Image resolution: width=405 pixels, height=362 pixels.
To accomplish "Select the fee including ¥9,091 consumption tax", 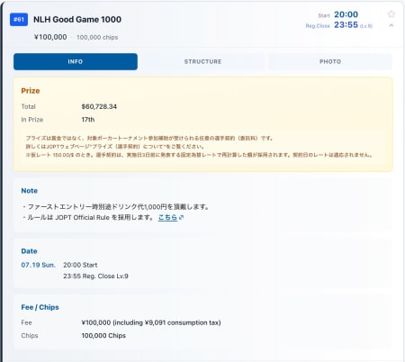I will 151,322.
